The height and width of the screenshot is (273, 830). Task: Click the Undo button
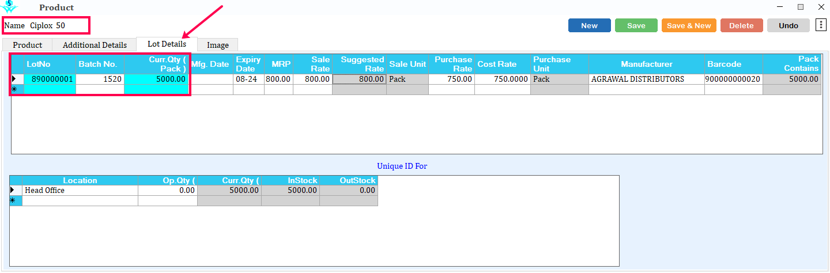coord(788,25)
